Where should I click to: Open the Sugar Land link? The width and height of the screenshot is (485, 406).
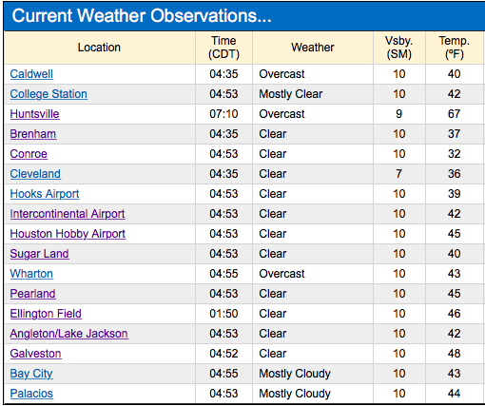[39, 254]
